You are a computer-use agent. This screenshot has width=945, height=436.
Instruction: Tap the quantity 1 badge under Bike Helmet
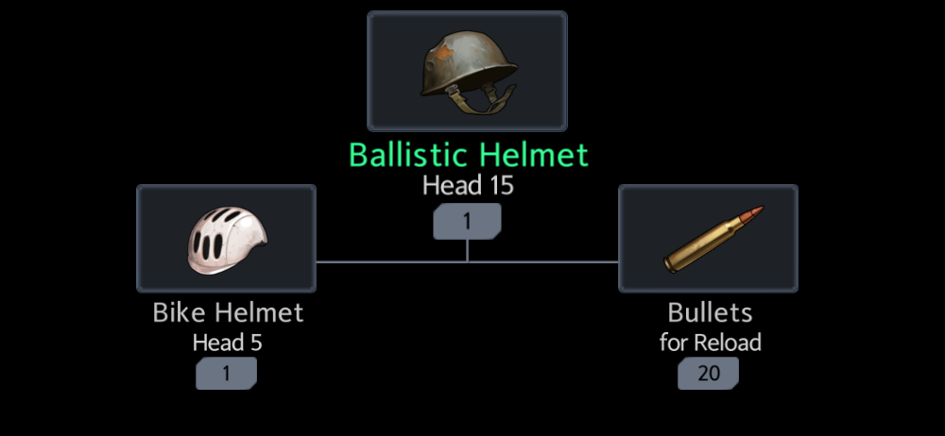[226, 374]
